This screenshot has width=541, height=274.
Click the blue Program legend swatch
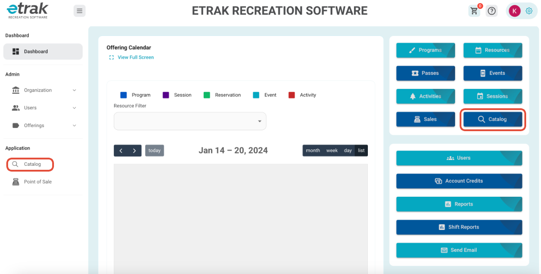coord(124,95)
